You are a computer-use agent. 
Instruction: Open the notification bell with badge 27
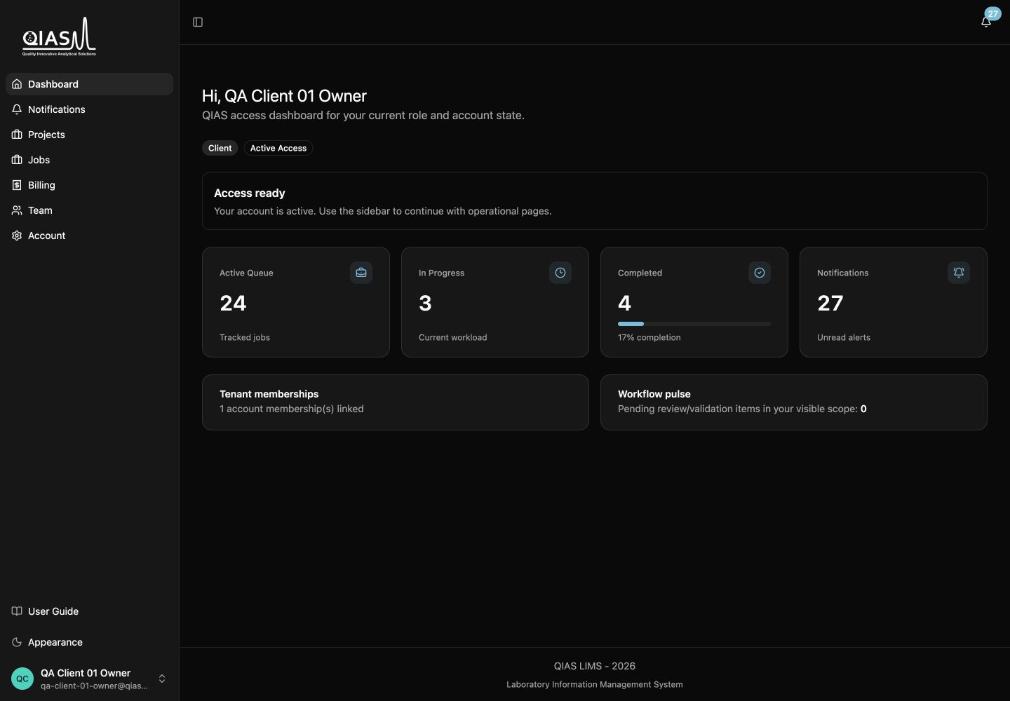pos(986,22)
